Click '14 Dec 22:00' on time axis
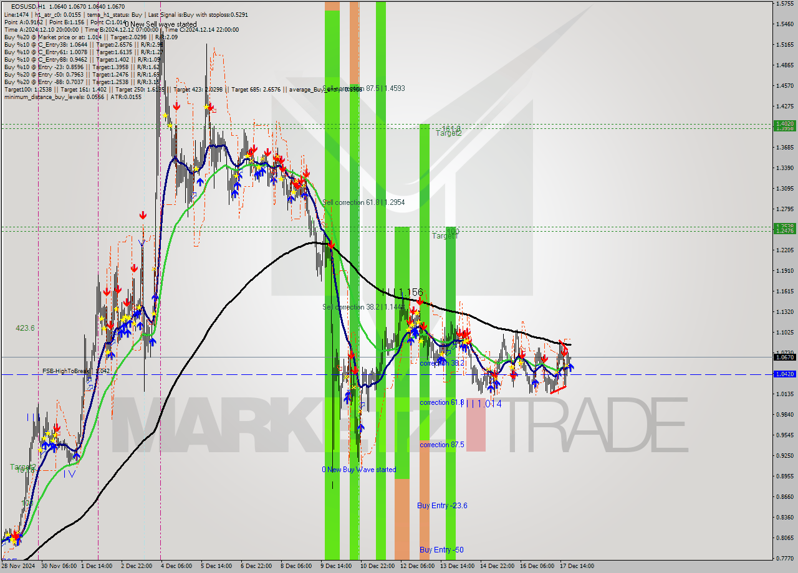Viewport: 798px width, 573px height. (x=497, y=567)
